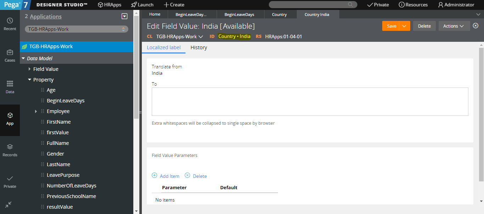
Task: Click the highlighted Country • India ID
Action: tap(234, 36)
